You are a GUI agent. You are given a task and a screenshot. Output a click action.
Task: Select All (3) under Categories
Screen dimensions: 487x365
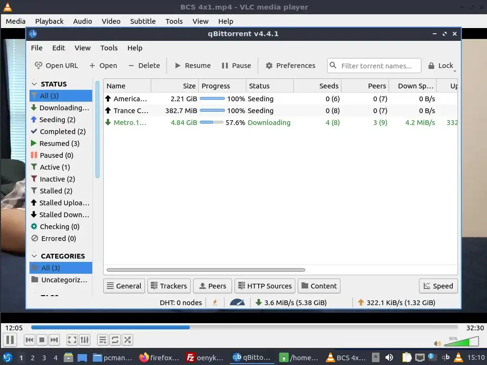pyautogui.click(x=61, y=268)
